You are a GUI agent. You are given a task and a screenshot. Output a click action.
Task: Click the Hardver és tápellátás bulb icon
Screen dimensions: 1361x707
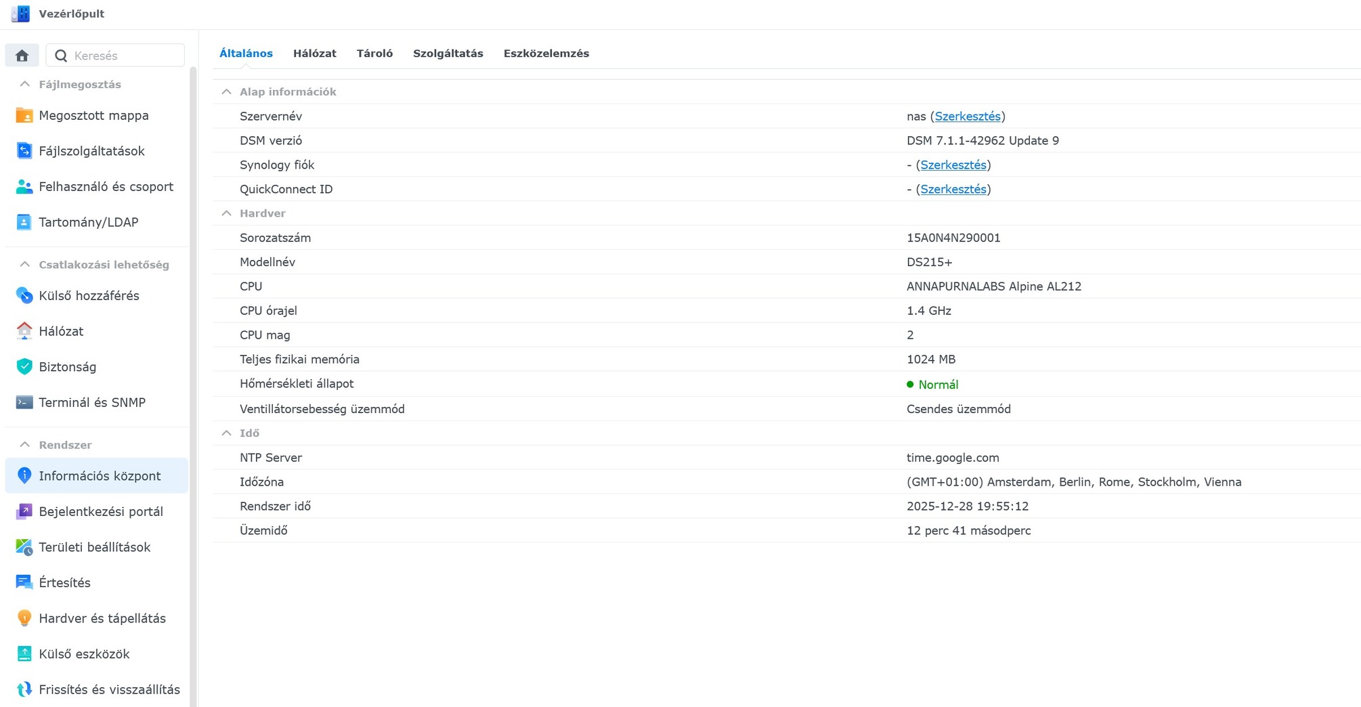click(24, 618)
